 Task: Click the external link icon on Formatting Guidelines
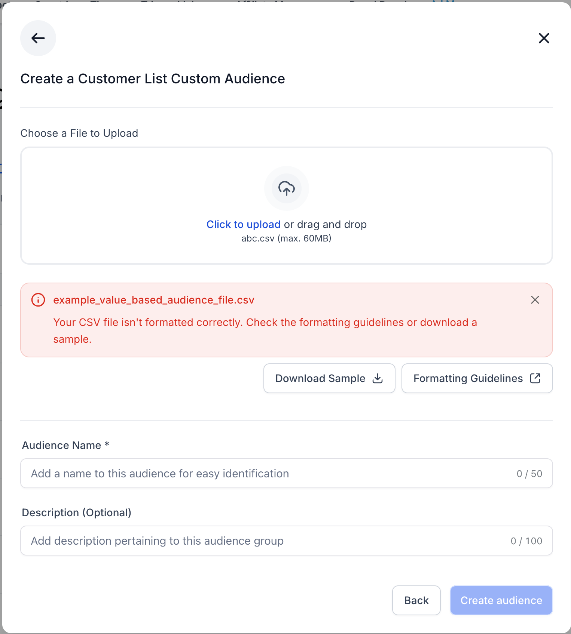point(535,378)
